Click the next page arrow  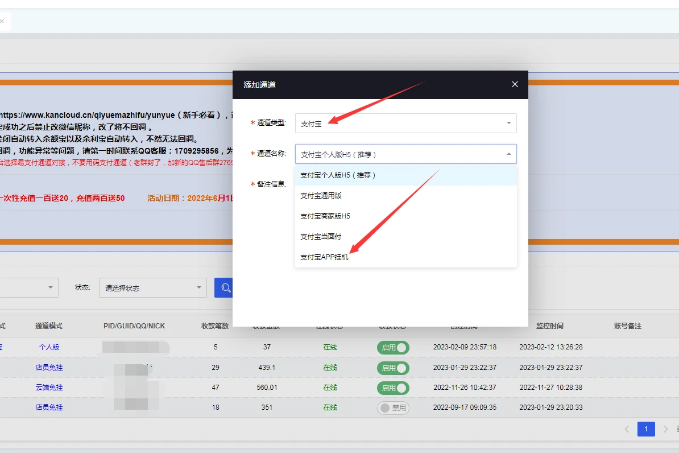click(x=665, y=429)
